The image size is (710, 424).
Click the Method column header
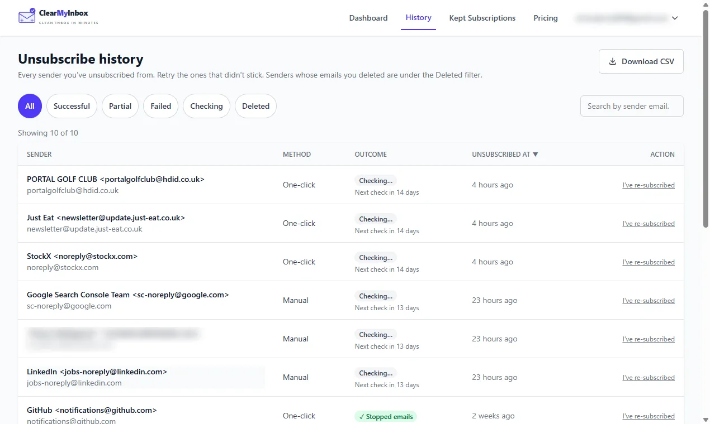(x=297, y=155)
